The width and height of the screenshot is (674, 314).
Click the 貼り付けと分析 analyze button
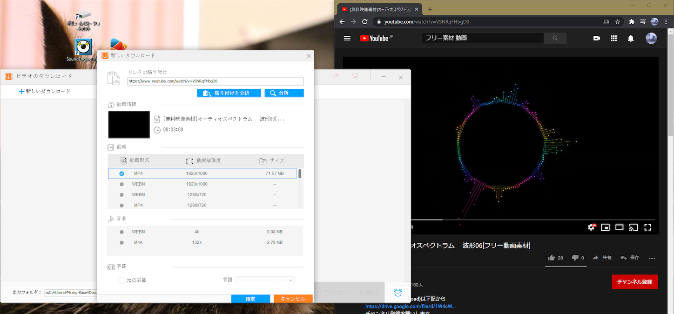[x=229, y=93]
